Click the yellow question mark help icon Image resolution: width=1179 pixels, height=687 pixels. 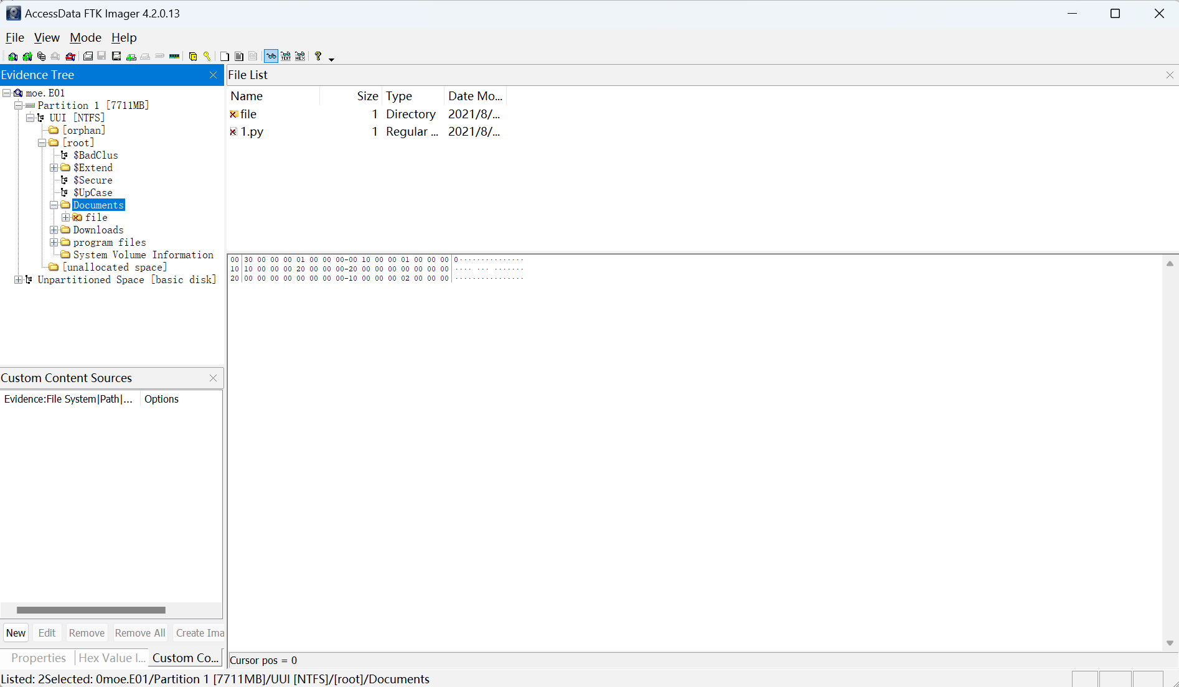318,57
